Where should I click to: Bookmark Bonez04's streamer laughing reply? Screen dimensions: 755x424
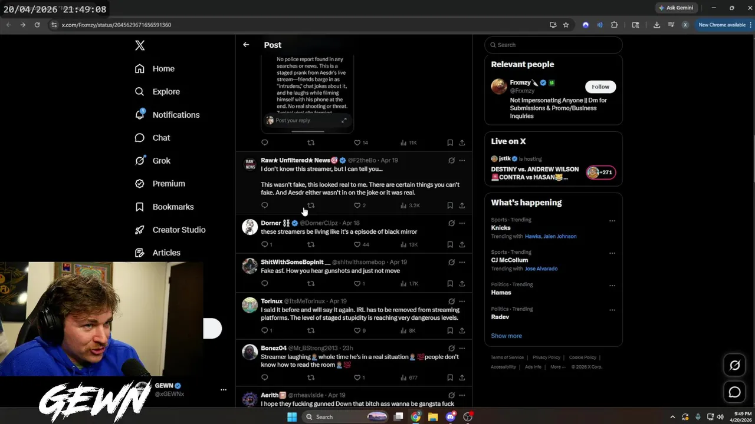pyautogui.click(x=449, y=377)
